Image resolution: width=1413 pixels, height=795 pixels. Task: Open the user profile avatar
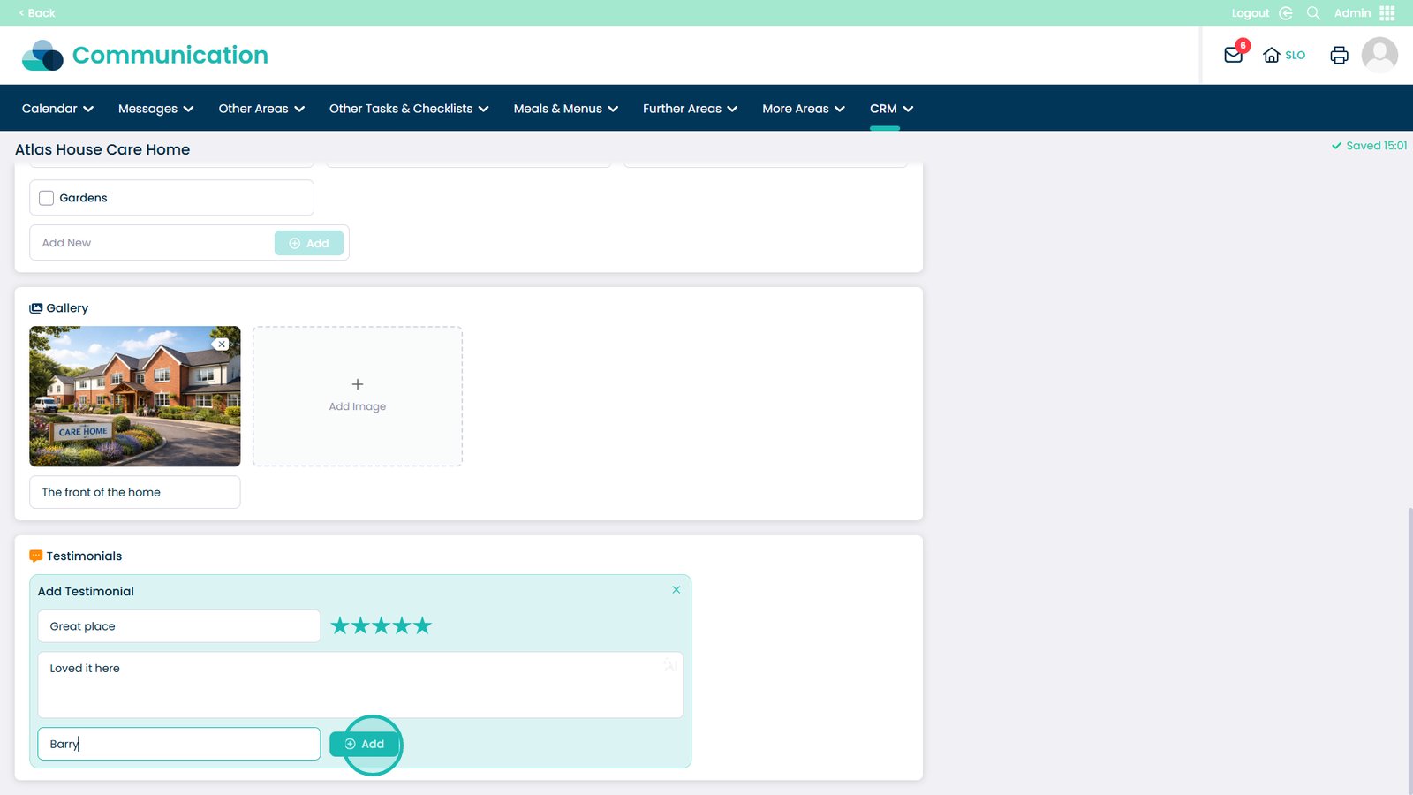(x=1379, y=55)
